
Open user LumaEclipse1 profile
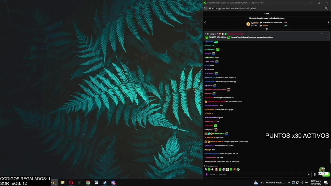[x=210, y=158]
